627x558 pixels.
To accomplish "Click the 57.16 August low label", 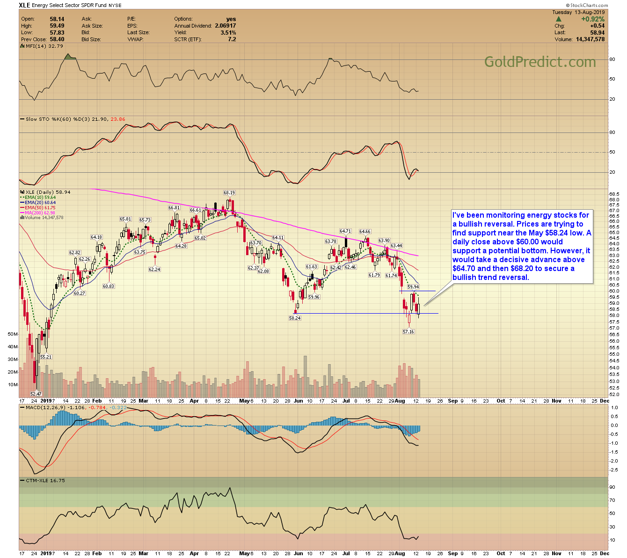I will pyautogui.click(x=408, y=331).
